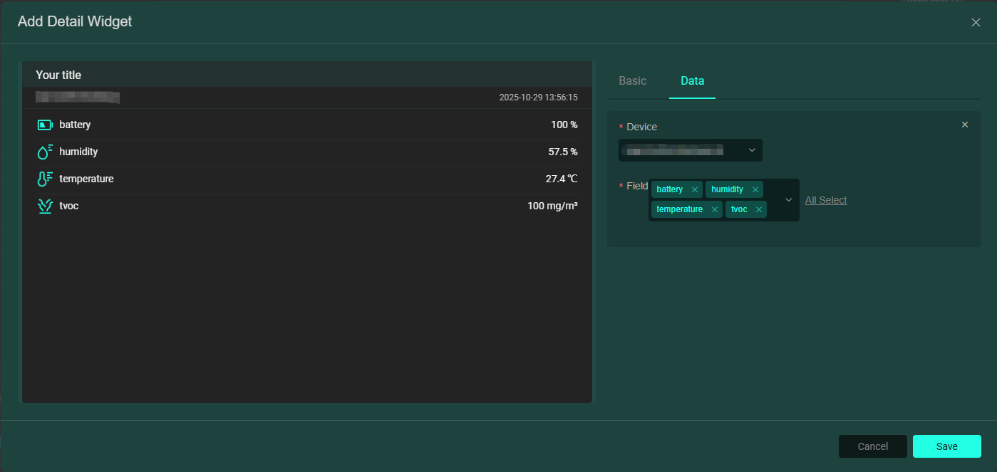997x472 pixels.
Task: Remove the humidity field tag
Action: tap(755, 190)
